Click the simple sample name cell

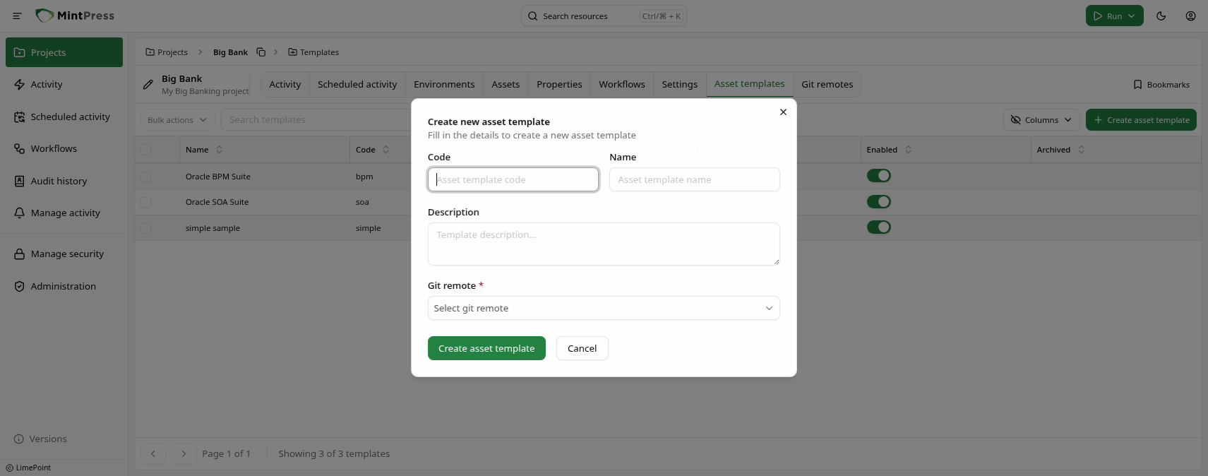(213, 228)
